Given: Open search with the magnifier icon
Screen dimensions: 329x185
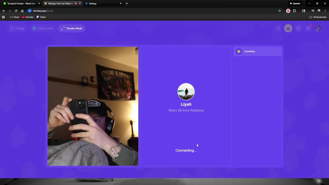Looking at the screenshot, I should pyautogui.click(x=278, y=28).
